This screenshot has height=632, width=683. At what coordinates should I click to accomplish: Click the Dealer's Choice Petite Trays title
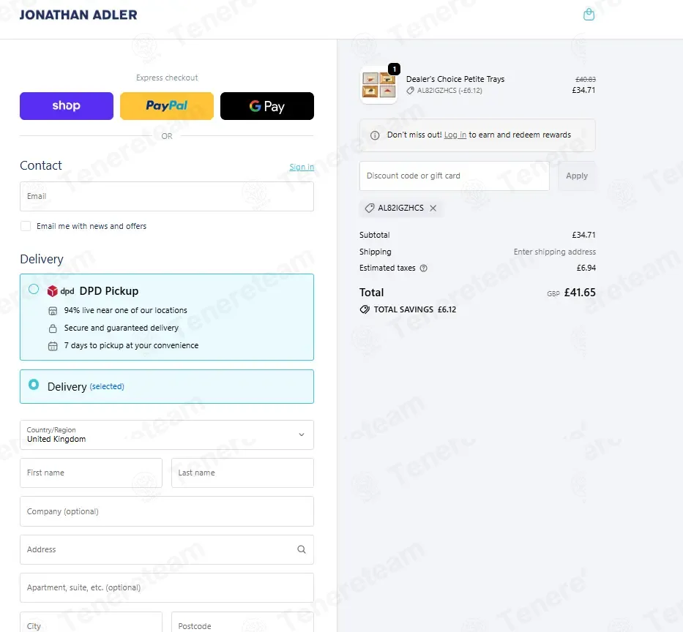tap(455, 79)
